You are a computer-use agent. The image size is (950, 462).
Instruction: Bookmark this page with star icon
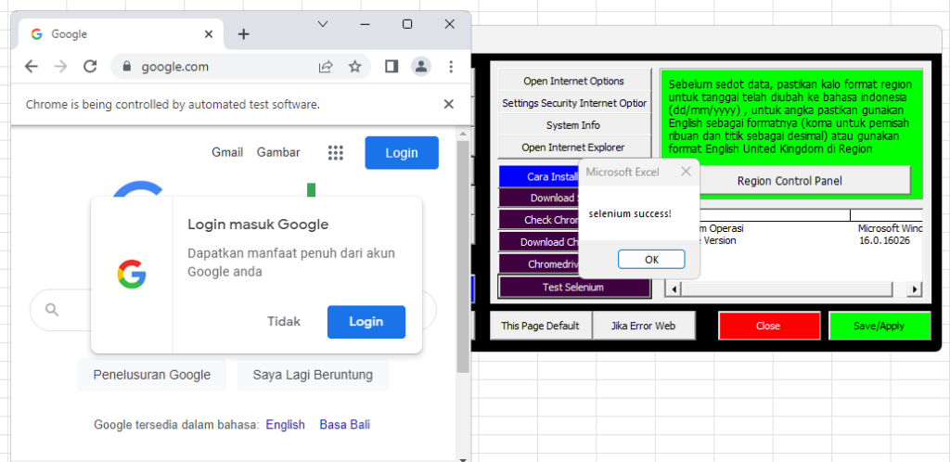tap(355, 67)
